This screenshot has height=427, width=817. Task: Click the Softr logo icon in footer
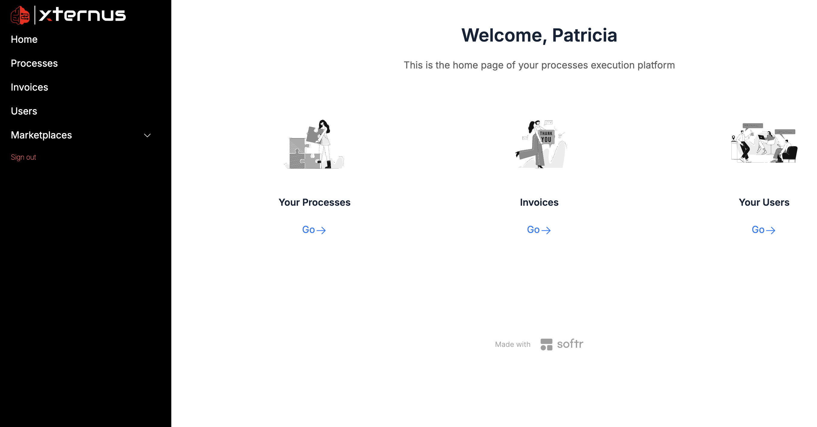click(547, 344)
